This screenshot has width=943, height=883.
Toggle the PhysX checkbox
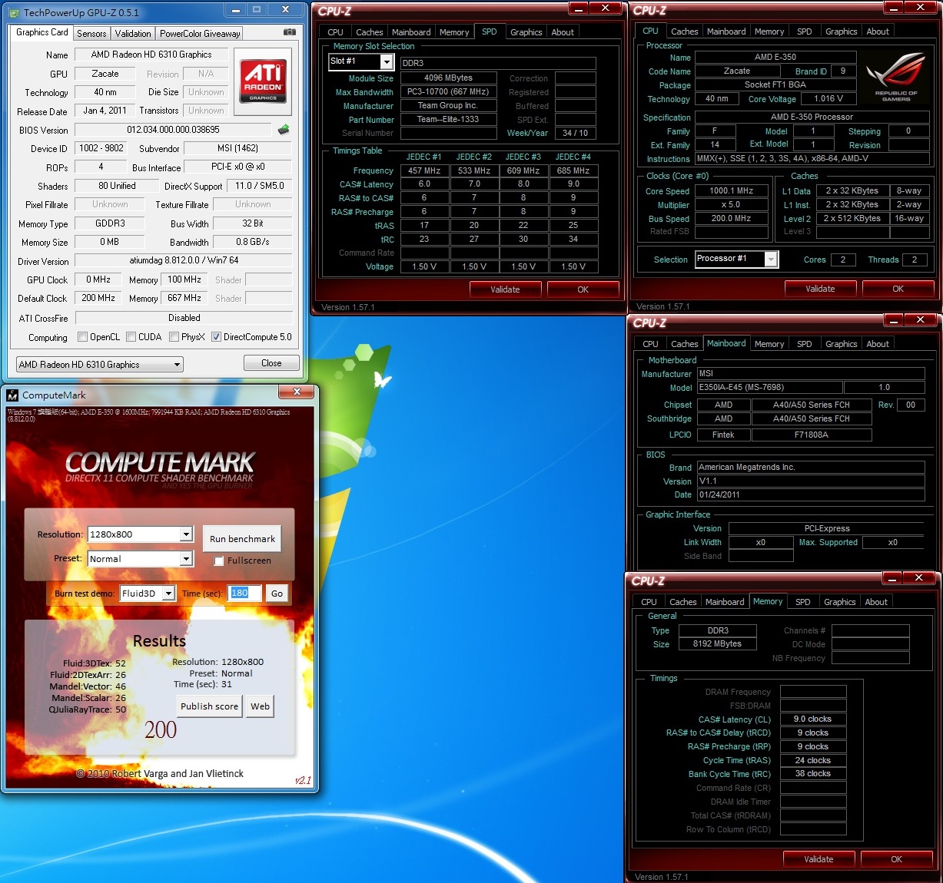coord(174,337)
